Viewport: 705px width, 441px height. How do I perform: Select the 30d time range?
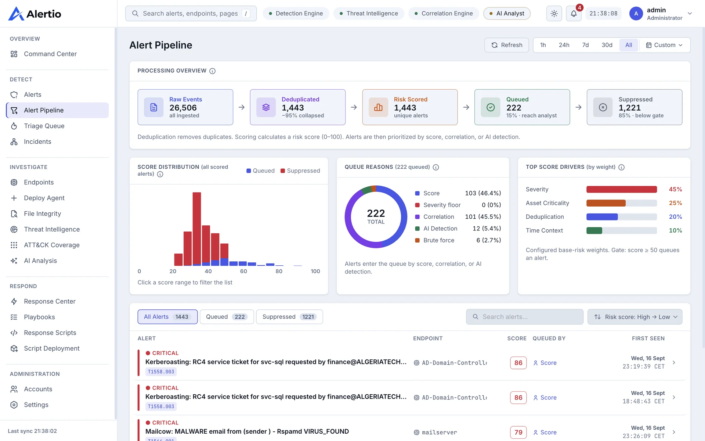[x=607, y=45]
